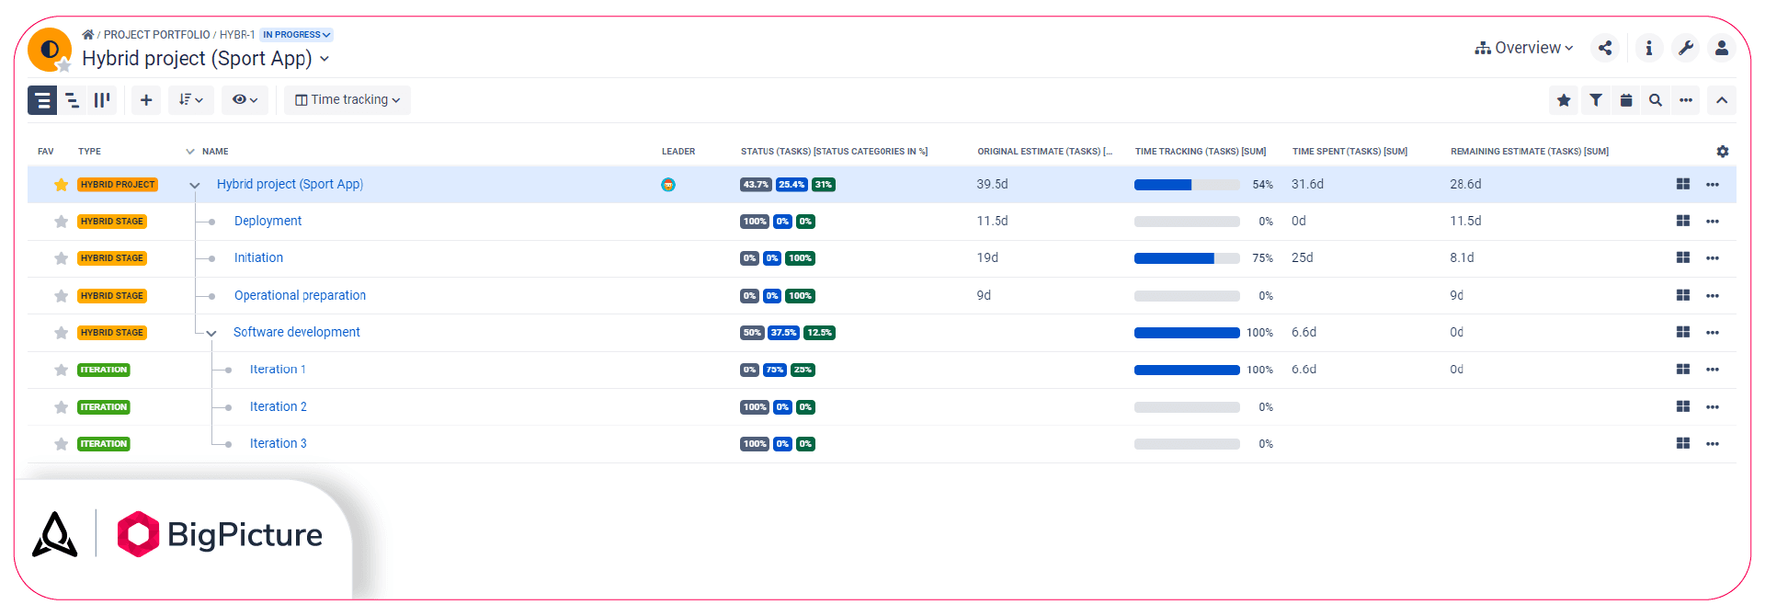Click Iteration 1's 100% time tracking bar
The width and height of the screenshot is (1765, 616).
coord(1187,370)
